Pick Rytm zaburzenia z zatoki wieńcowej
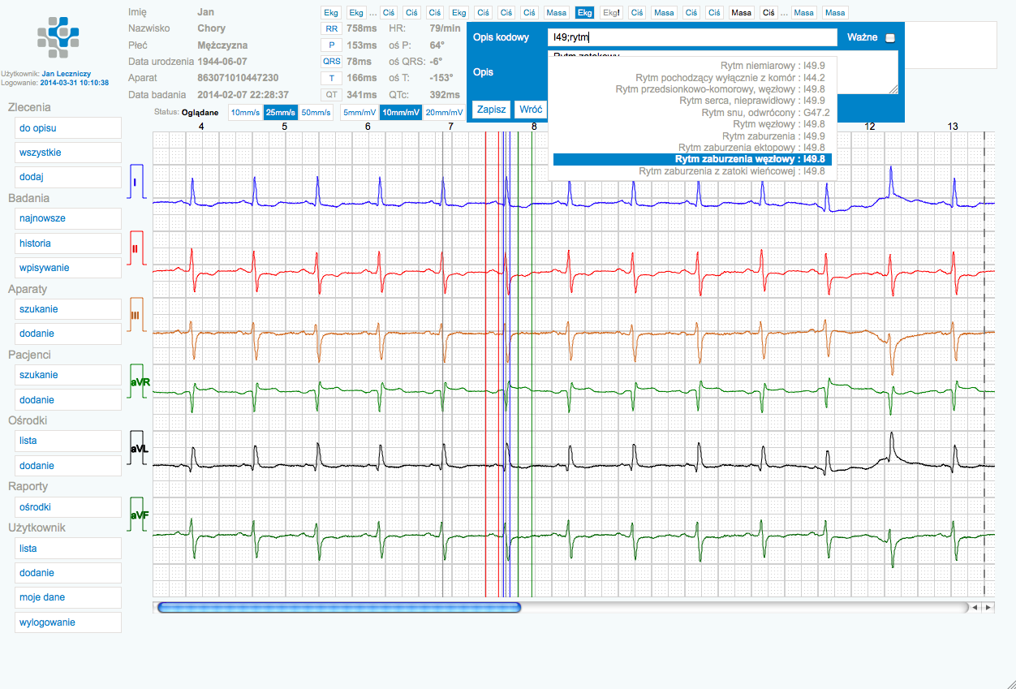Viewport: 1016px width, 689px height. click(x=691, y=171)
